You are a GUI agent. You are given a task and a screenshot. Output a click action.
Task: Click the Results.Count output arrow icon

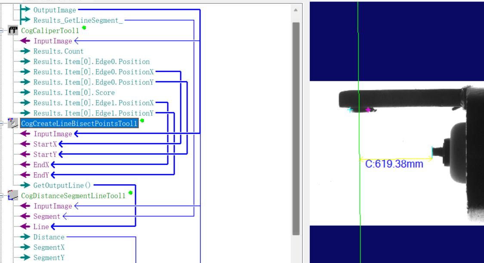click(25, 51)
